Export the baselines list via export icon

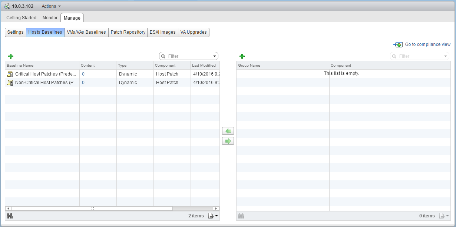(210, 216)
